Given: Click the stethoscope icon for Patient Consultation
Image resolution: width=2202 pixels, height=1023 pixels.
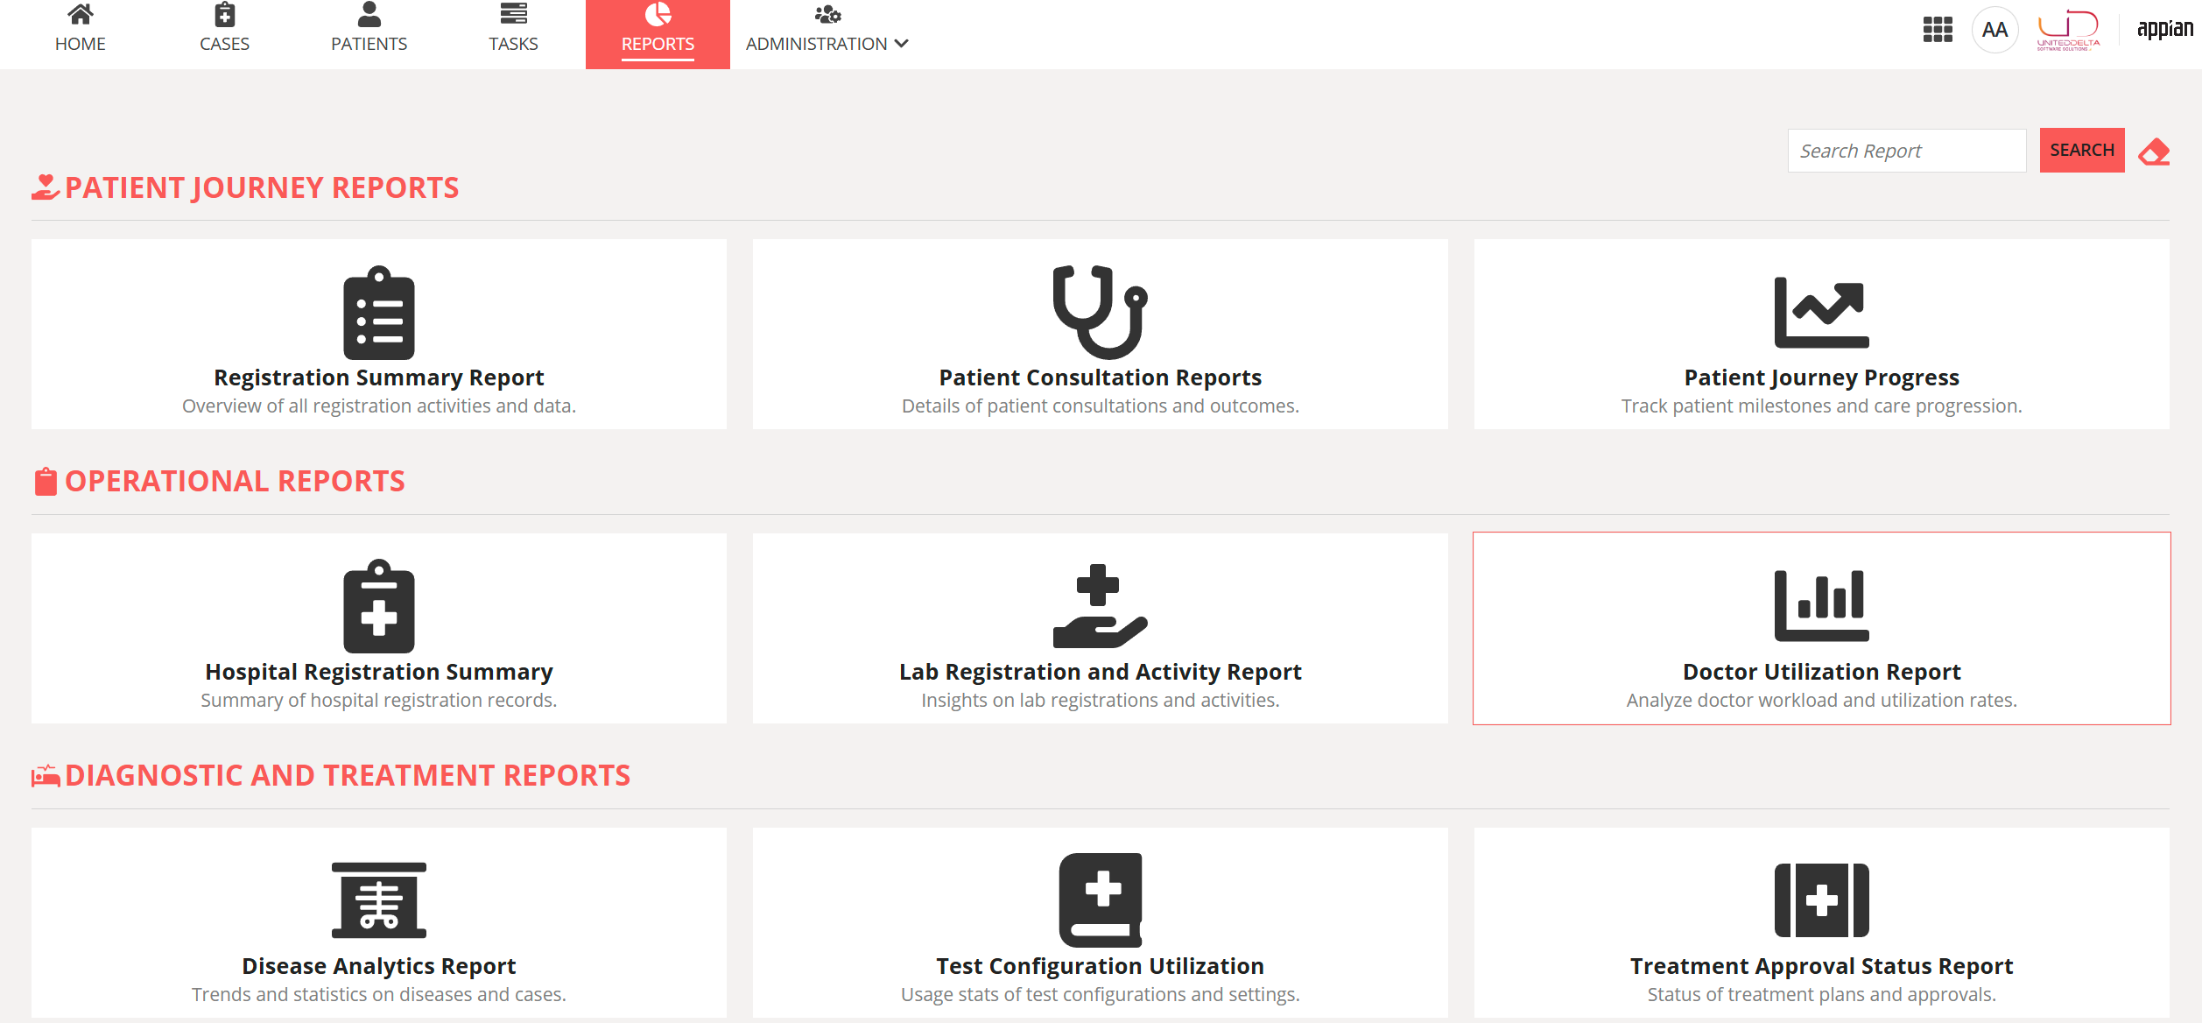Looking at the screenshot, I should 1100,312.
